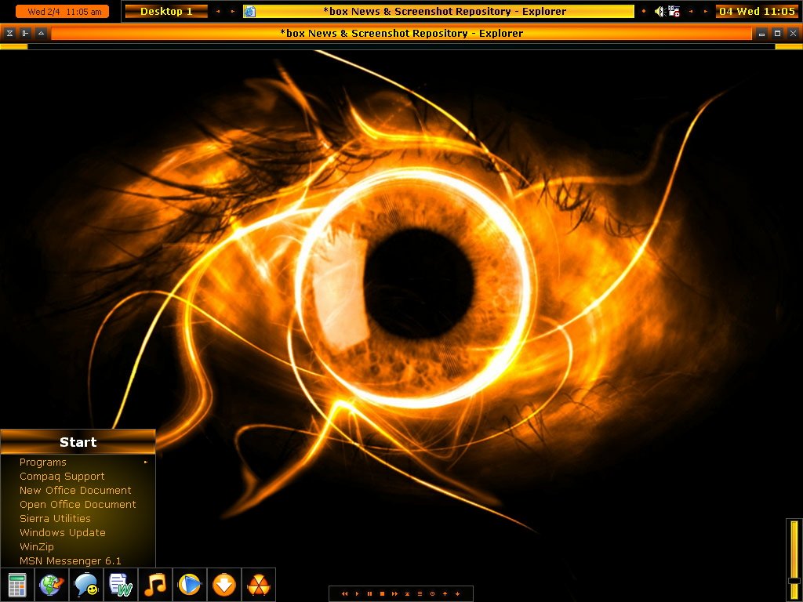
Task: Switch to previous workspace with left arrow
Action: pyautogui.click(x=218, y=11)
